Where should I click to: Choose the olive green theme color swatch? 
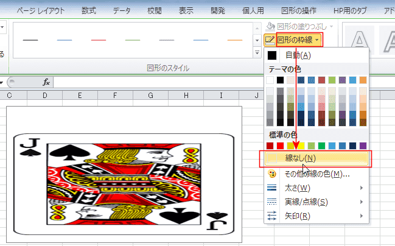point(332,80)
